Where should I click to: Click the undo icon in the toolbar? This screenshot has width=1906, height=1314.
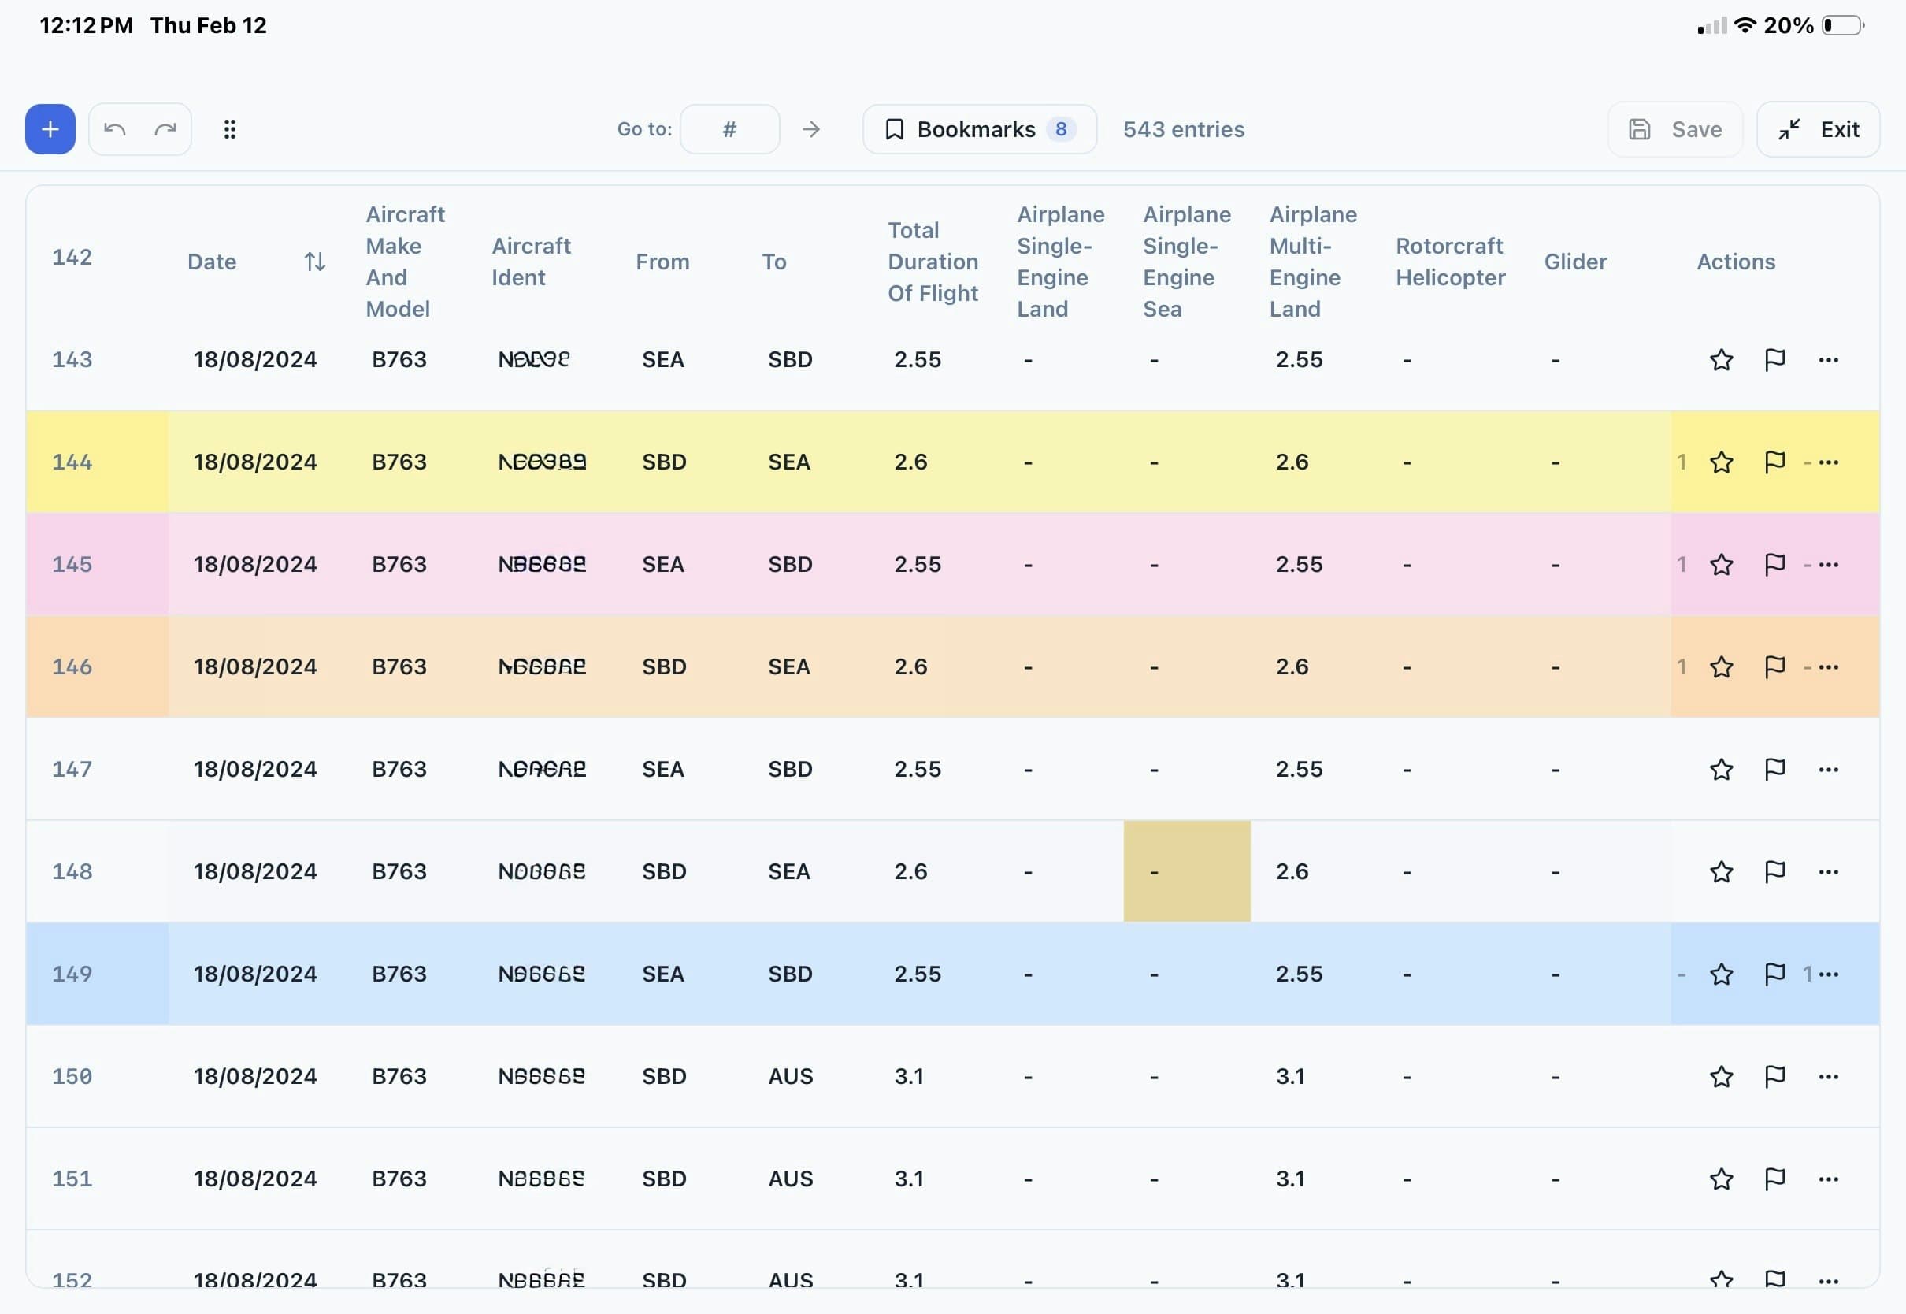pos(114,129)
